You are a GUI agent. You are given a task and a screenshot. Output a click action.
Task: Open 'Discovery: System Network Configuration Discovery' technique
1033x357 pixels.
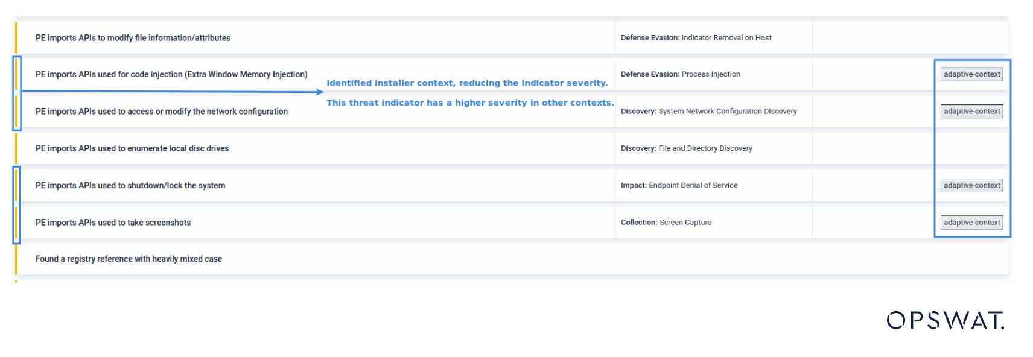point(708,111)
